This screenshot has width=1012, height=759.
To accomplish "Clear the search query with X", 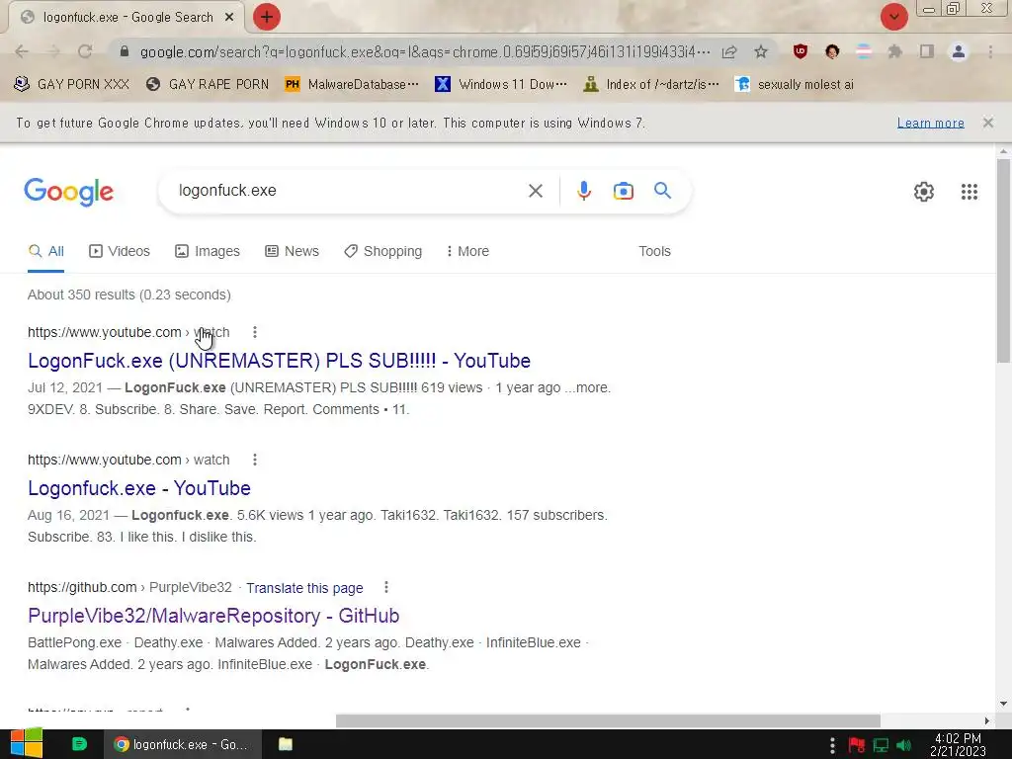I will [x=535, y=191].
